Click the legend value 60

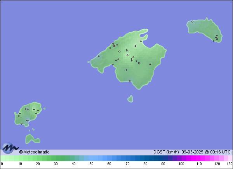pyautogui.click(x=110, y=164)
